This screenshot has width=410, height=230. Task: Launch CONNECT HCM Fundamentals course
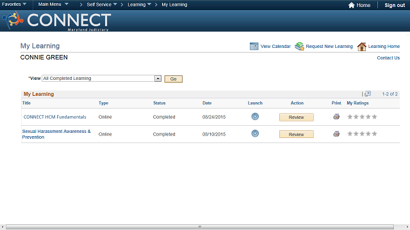[x=255, y=116]
